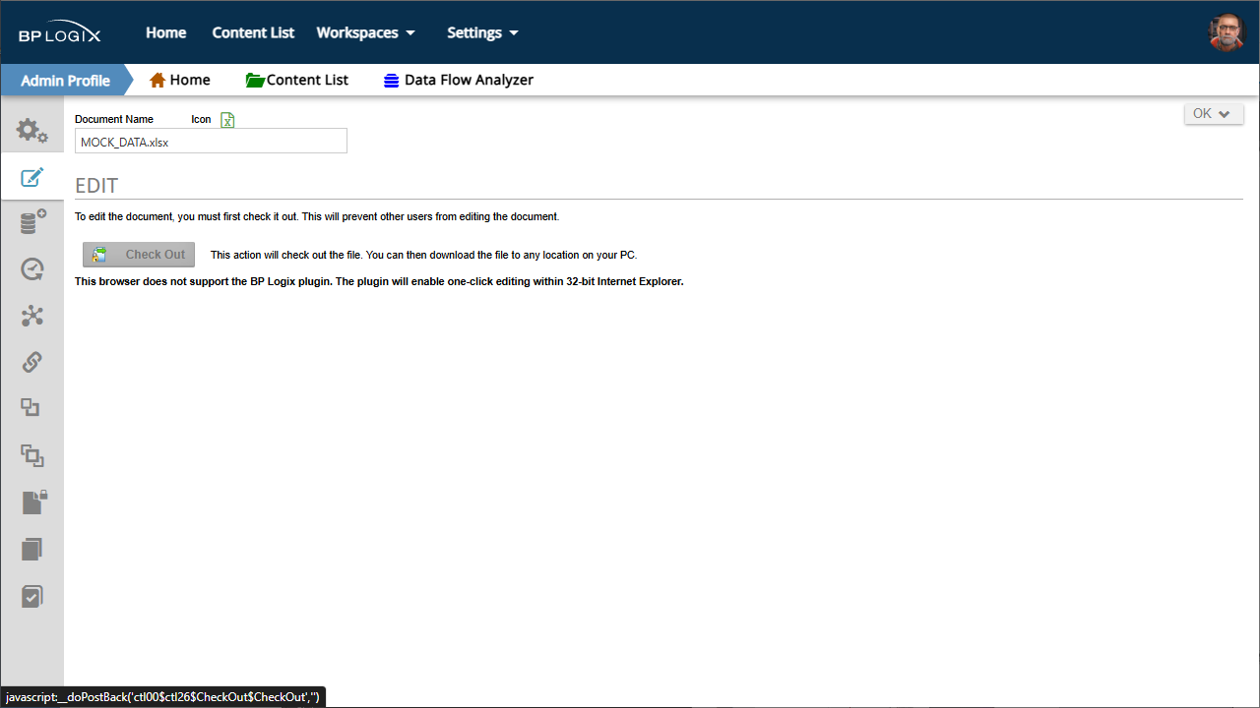Image resolution: width=1260 pixels, height=708 pixels.
Task: Expand the Settings menu
Action: click(x=482, y=32)
